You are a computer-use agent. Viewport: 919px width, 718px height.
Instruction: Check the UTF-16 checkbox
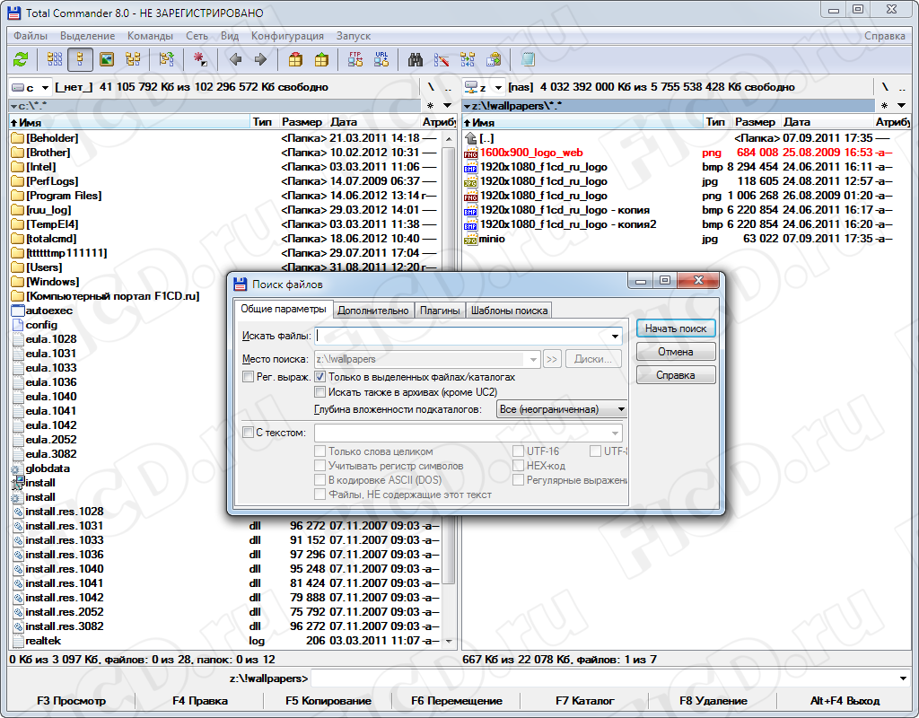coord(518,451)
